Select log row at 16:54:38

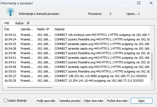tap(76, 49)
